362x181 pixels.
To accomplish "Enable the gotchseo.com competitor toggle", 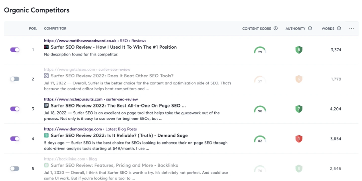I will (15, 79).
